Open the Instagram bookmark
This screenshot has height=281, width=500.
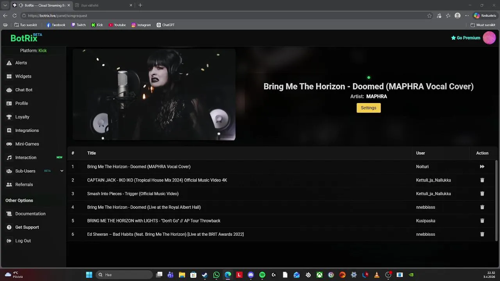tap(141, 25)
